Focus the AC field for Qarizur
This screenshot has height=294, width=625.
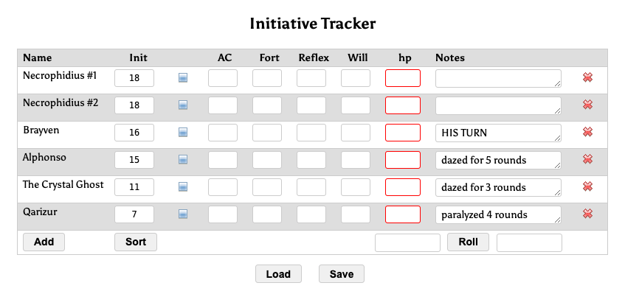[223, 214]
